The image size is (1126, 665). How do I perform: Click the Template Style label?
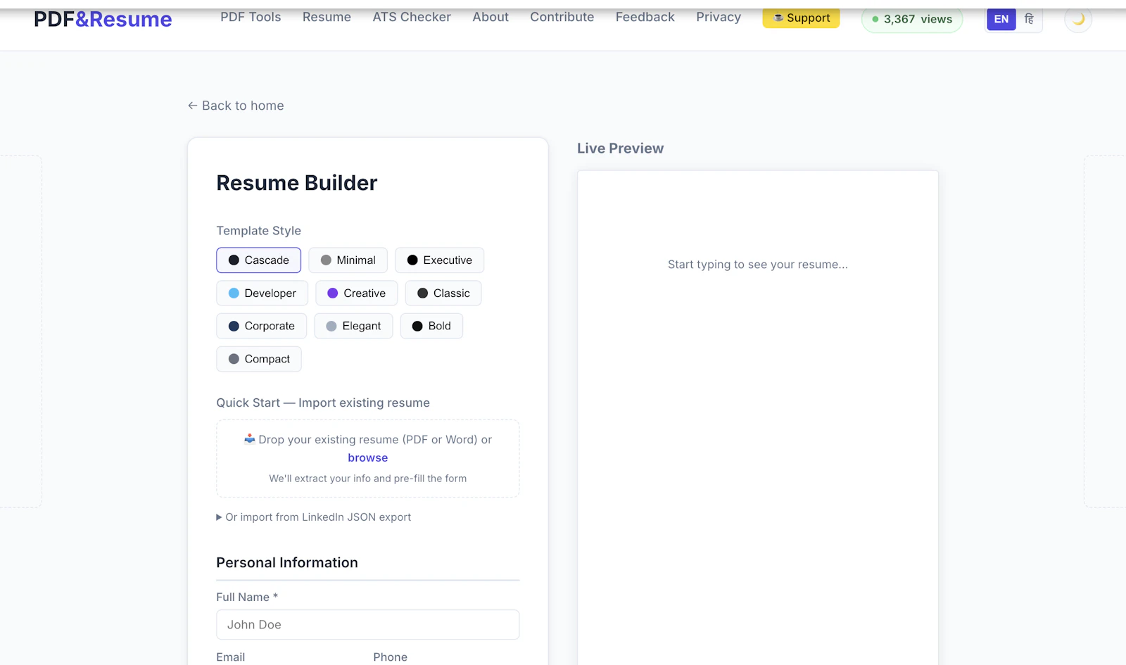click(258, 231)
